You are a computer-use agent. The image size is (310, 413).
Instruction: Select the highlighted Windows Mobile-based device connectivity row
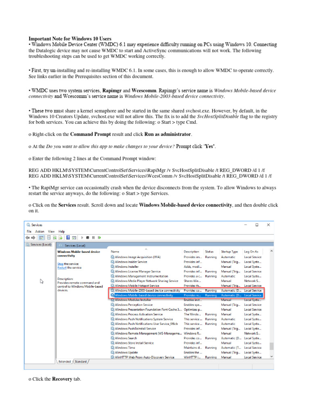pos(186,295)
